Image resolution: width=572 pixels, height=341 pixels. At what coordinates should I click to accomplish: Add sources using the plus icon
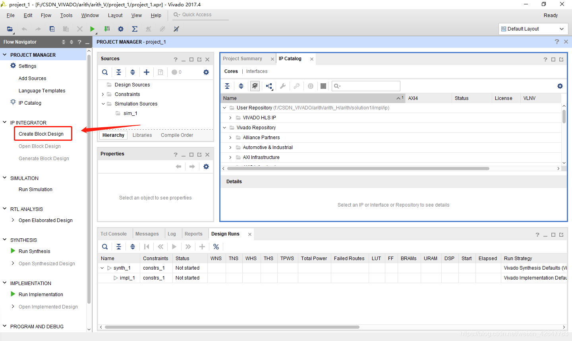[x=147, y=72]
